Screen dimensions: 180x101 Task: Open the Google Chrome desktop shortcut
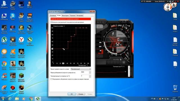pyautogui.click(x=4, y=65)
